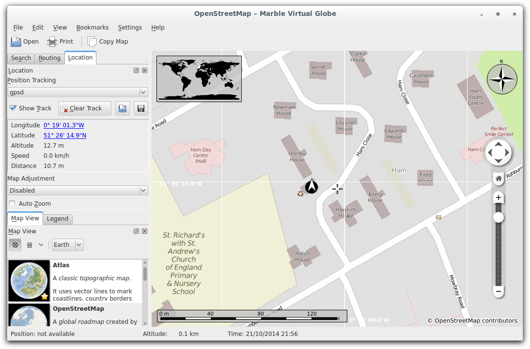Float the Map View panel
The image size is (530, 349).
[136, 231]
